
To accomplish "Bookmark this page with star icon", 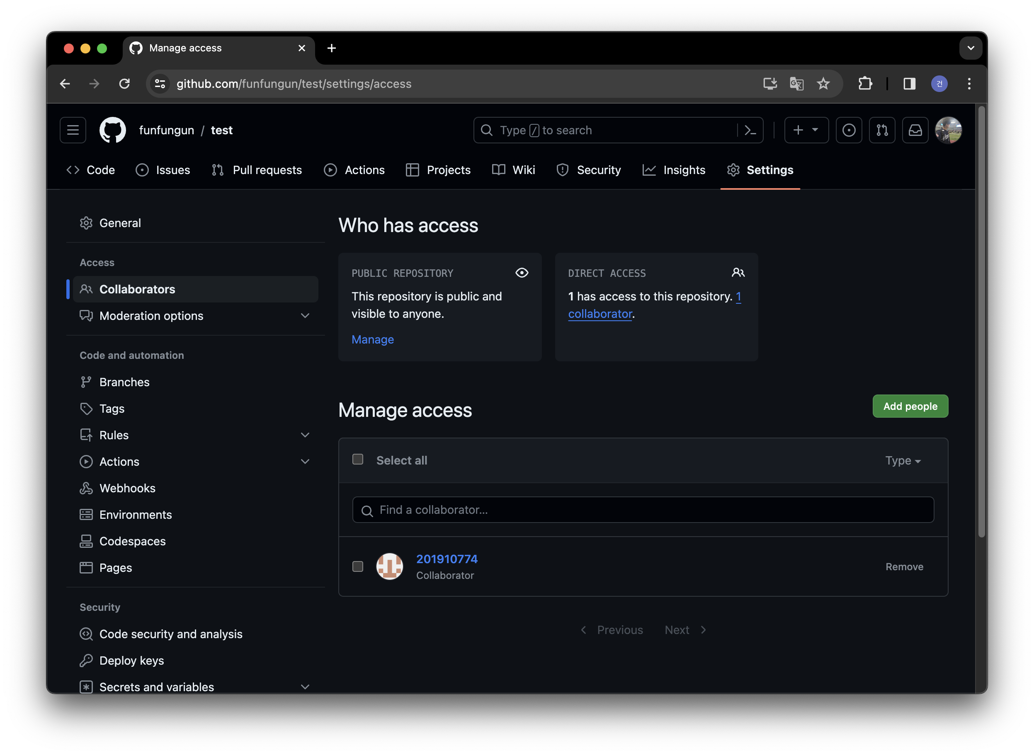I will [823, 84].
